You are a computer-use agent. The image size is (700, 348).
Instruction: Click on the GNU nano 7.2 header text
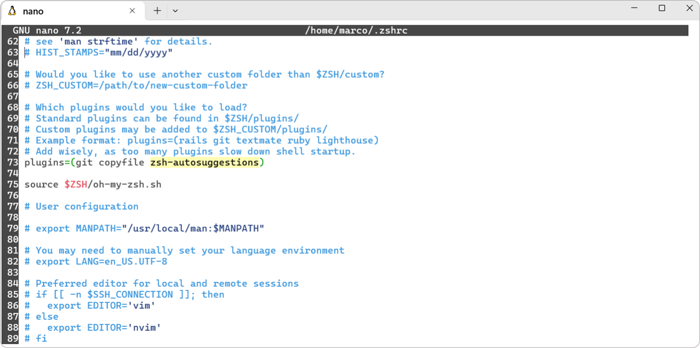pos(47,30)
